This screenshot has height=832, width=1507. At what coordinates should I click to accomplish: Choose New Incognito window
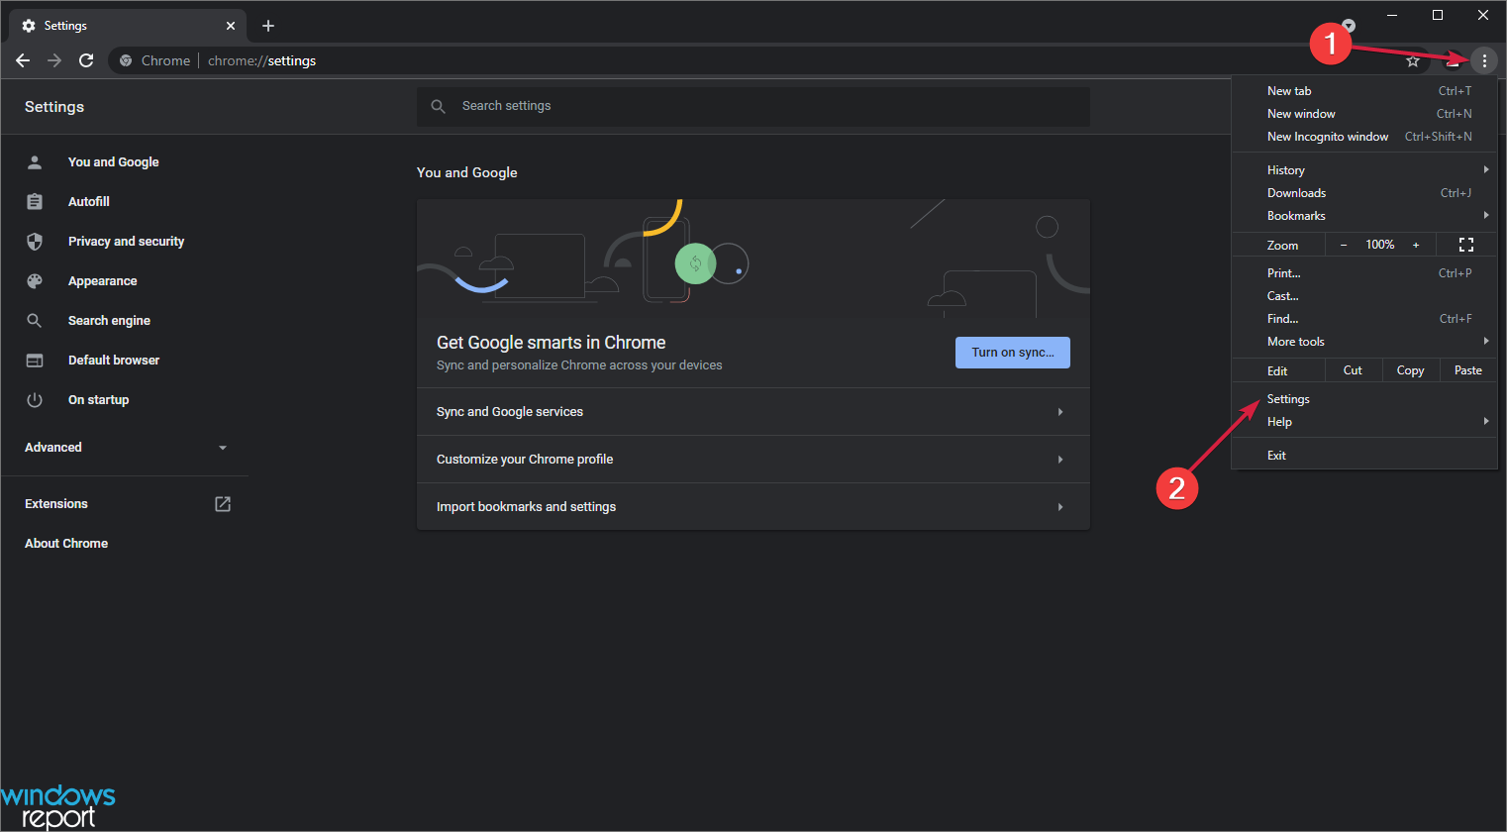pos(1364,137)
